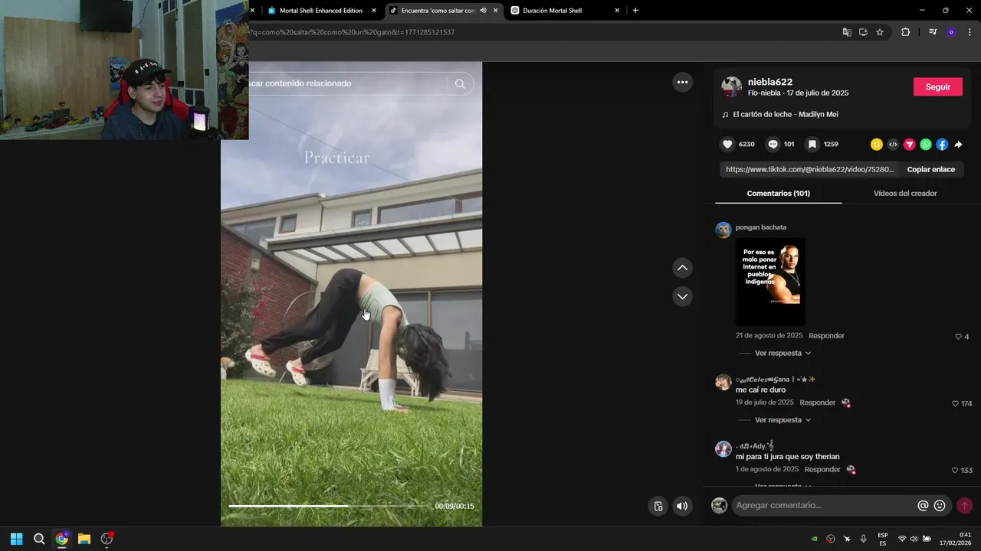Like the video with the heart icon
This screenshot has height=551, width=981.
[727, 144]
